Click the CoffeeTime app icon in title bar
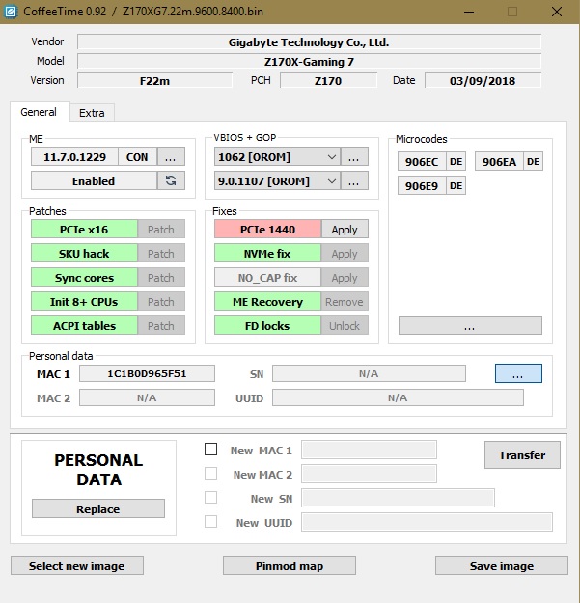The width and height of the screenshot is (580, 603). point(11,12)
